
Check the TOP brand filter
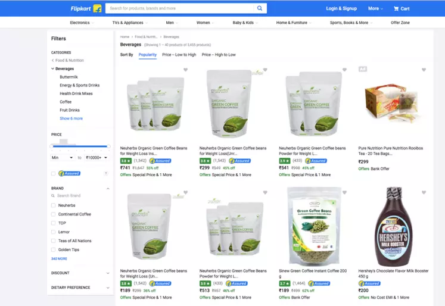tap(53, 223)
